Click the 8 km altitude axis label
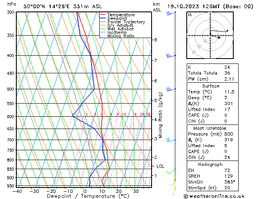The image size is (257, 199). (x=155, y=40)
